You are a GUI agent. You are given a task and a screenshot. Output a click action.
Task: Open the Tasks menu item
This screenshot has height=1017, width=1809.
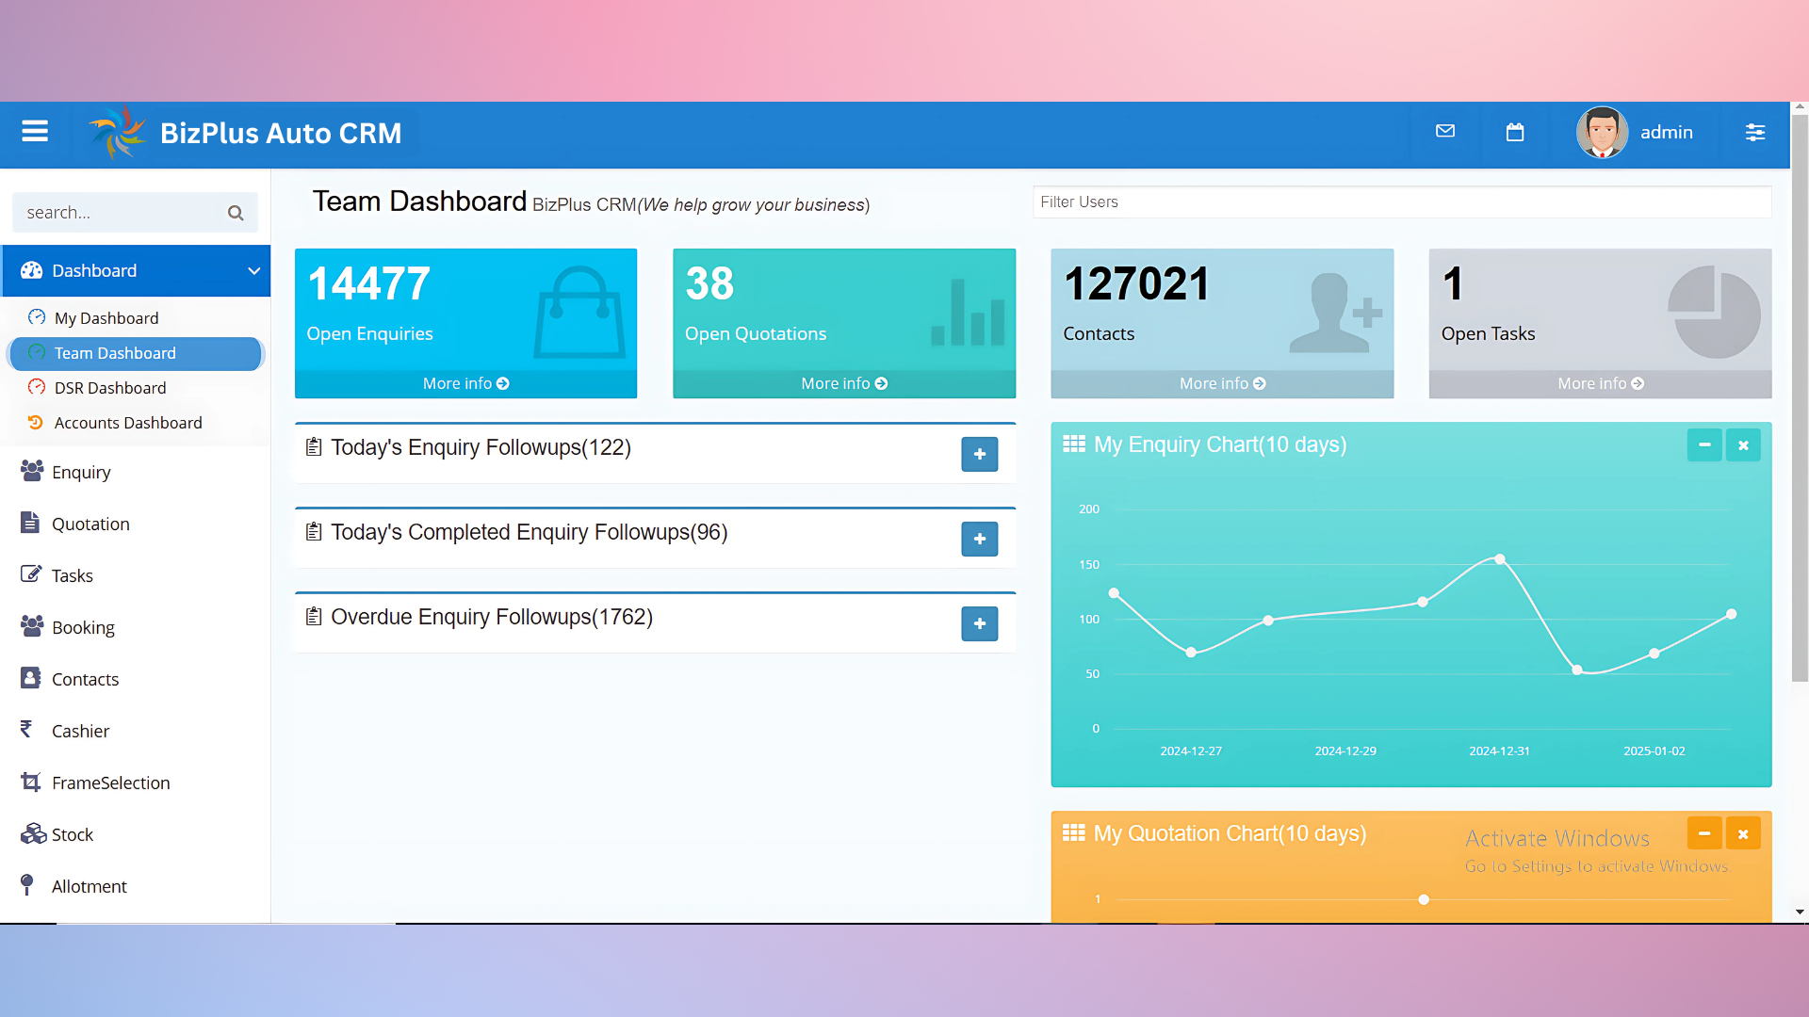tap(73, 575)
